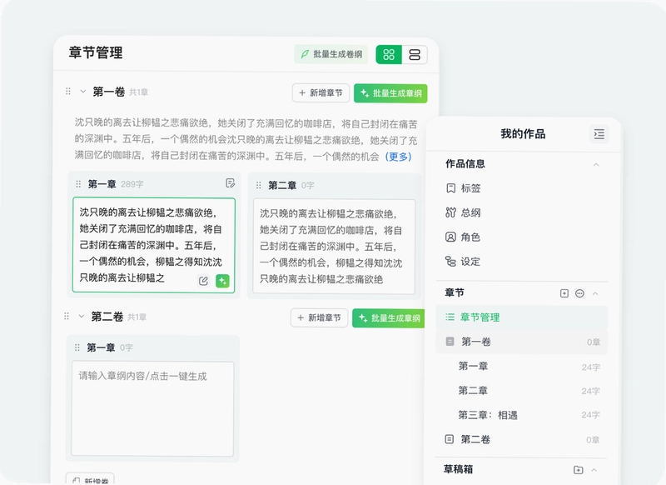Click drag handle of 第一章 0字 card
Viewport: 666px width, 485px height.
(x=77, y=347)
